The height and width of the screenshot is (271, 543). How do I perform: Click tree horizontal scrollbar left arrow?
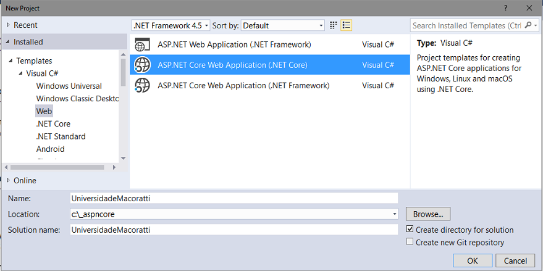click(x=6, y=167)
